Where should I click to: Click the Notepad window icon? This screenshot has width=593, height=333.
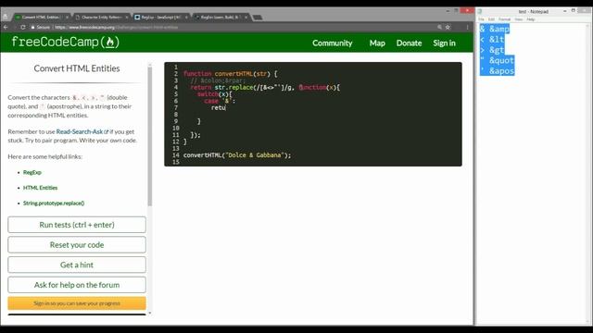tap(480, 11)
